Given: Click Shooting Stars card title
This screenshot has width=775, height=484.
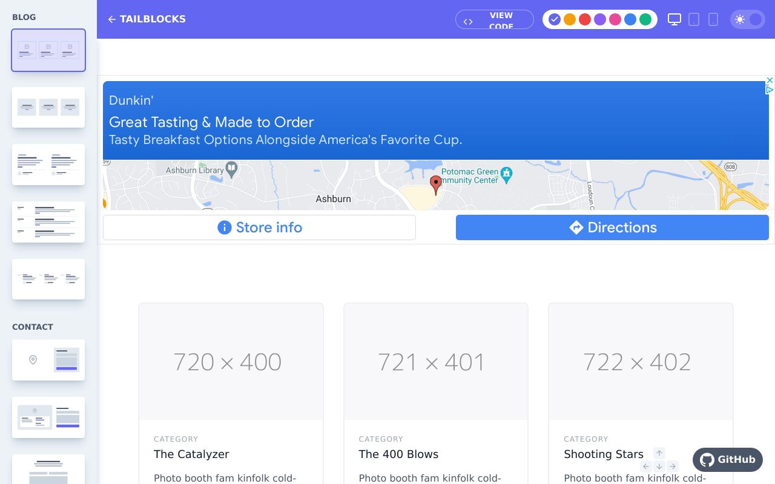Looking at the screenshot, I should 604,454.
